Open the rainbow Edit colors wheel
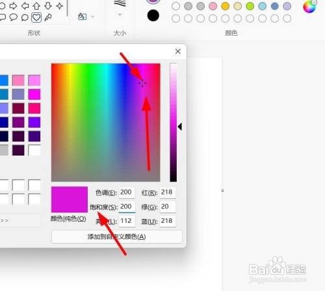This screenshot has height=291, width=325. (309, 6)
